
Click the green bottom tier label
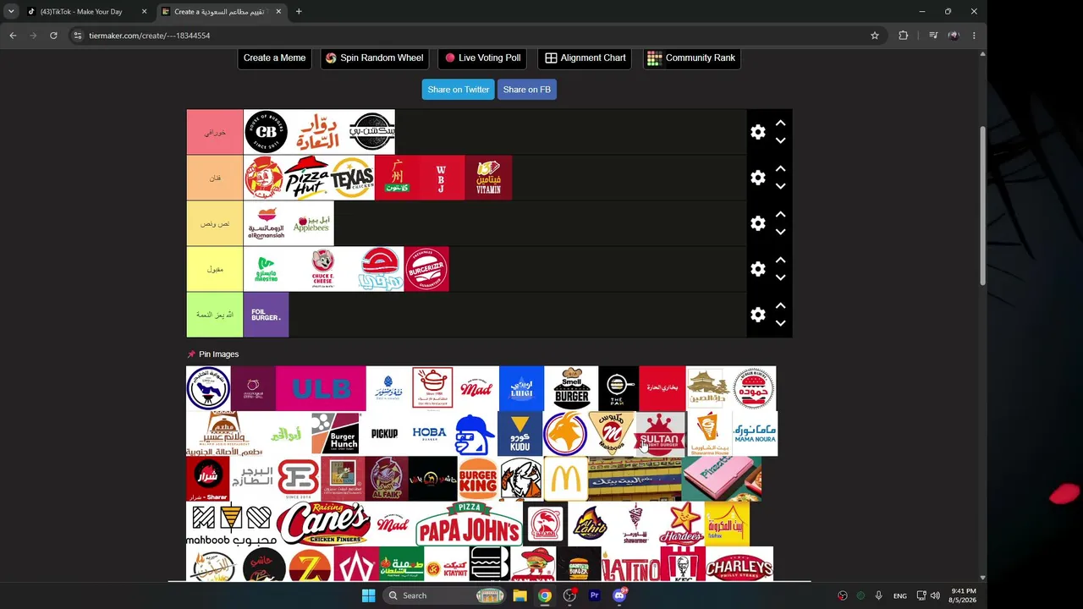pyautogui.click(x=215, y=315)
